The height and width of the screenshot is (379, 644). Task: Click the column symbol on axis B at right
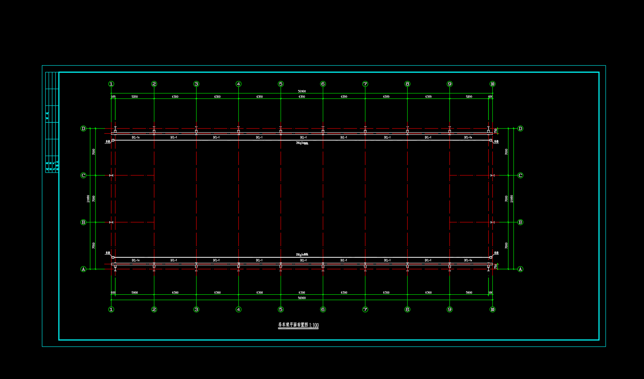click(x=492, y=222)
